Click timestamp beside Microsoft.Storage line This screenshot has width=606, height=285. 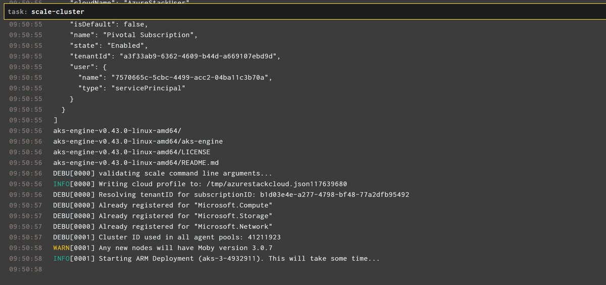tap(26, 216)
